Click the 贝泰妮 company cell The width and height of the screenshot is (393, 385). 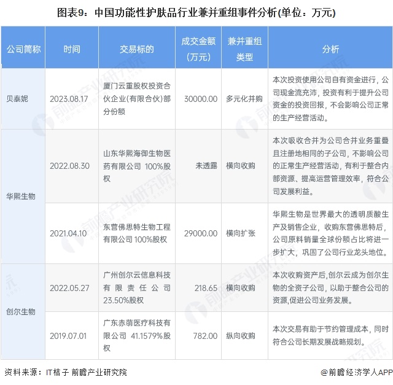23,98
